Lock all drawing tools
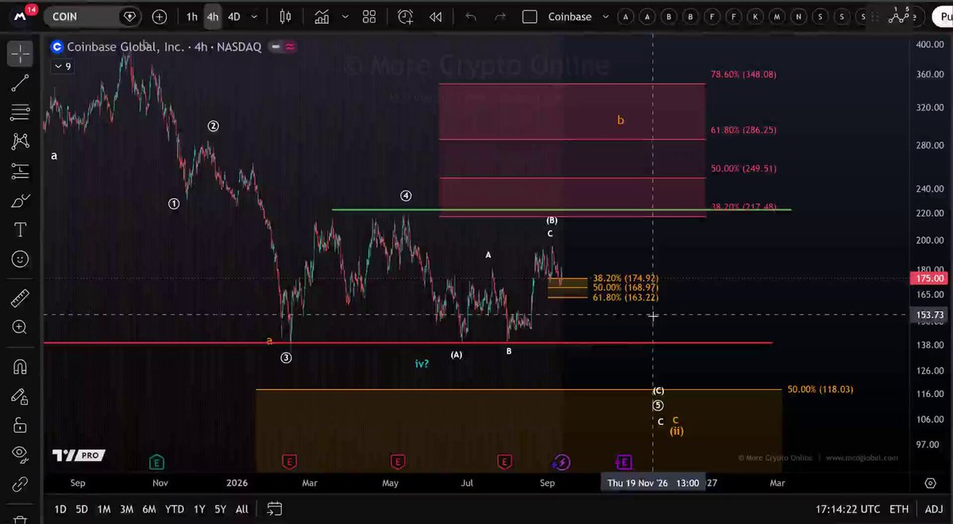This screenshot has height=524, width=953. [20, 425]
